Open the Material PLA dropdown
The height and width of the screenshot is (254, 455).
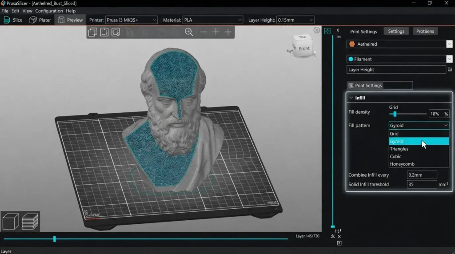pos(212,20)
